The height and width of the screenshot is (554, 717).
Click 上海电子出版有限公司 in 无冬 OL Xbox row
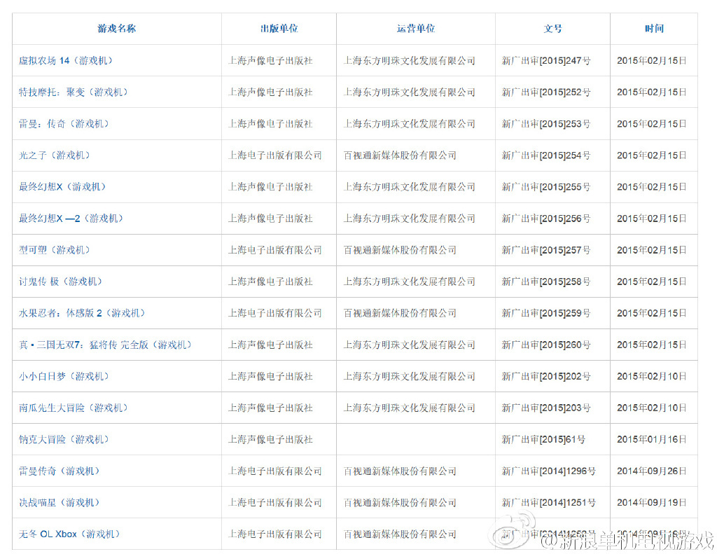tap(274, 534)
